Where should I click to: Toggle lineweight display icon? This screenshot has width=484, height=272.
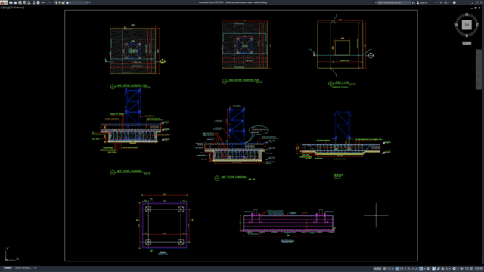click(x=429, y=269)
